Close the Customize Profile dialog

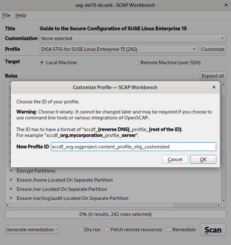(214, 87)
